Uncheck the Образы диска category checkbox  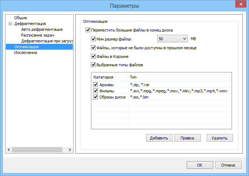(x=95, y=97)
